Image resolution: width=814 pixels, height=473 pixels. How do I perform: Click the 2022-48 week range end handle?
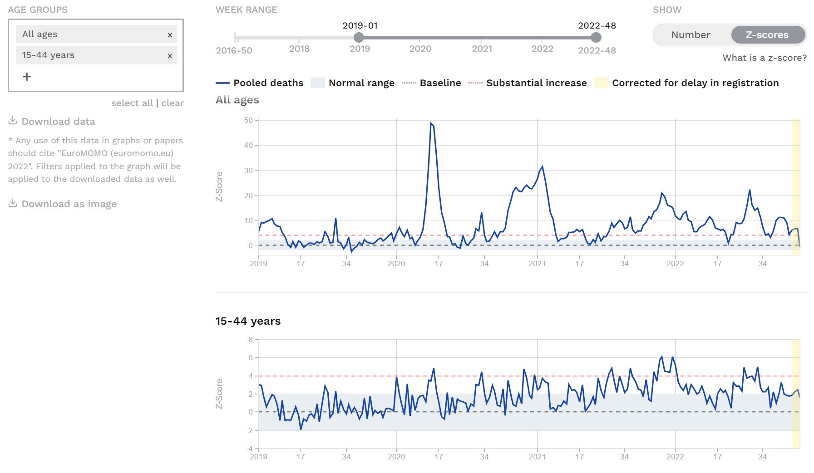(x=596, y=37)
